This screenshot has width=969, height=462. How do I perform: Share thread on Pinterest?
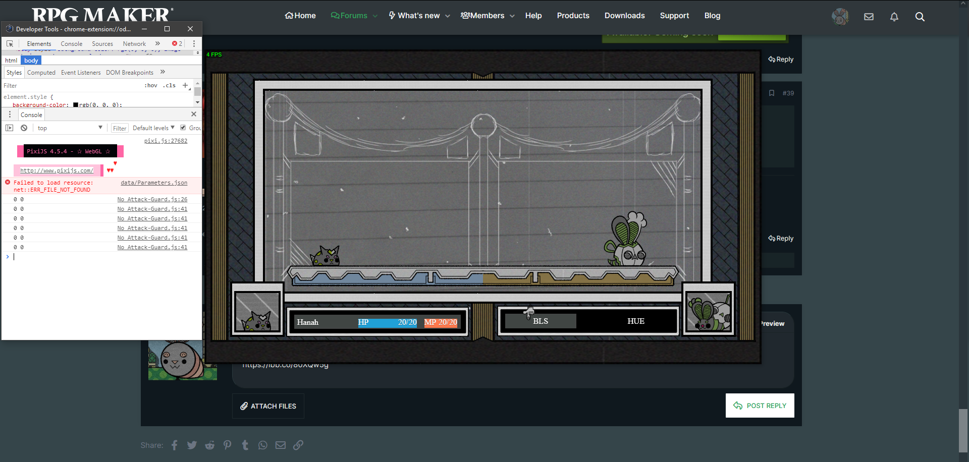228,445
